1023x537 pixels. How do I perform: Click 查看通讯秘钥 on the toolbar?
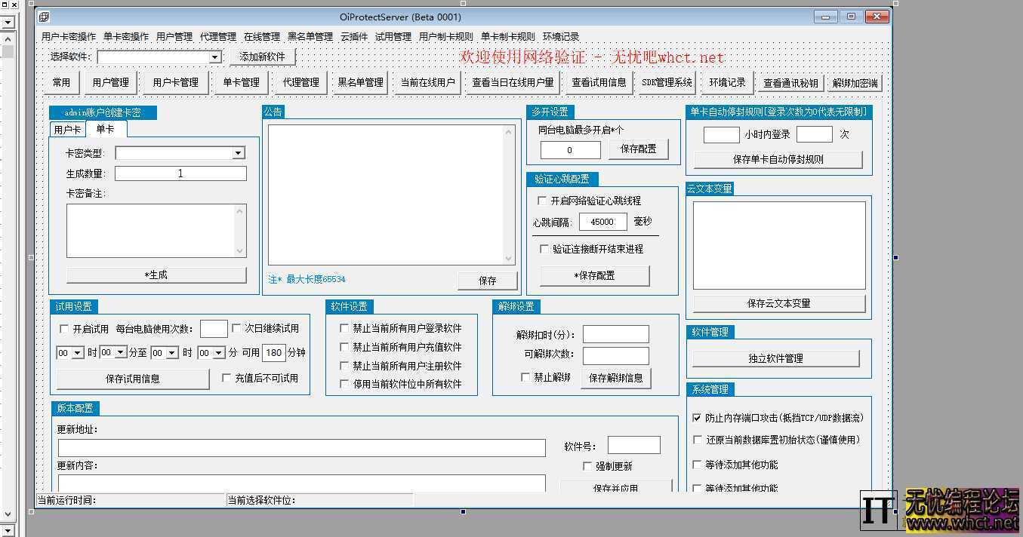790,83
